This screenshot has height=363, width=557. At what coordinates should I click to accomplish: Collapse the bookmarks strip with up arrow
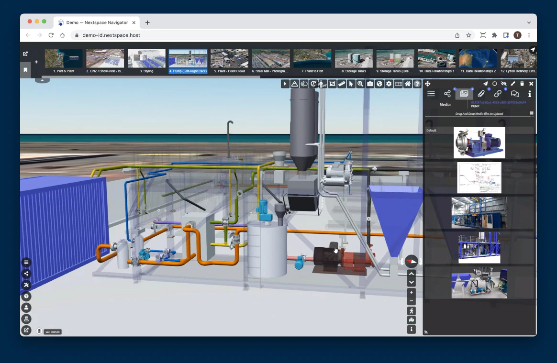42,80
